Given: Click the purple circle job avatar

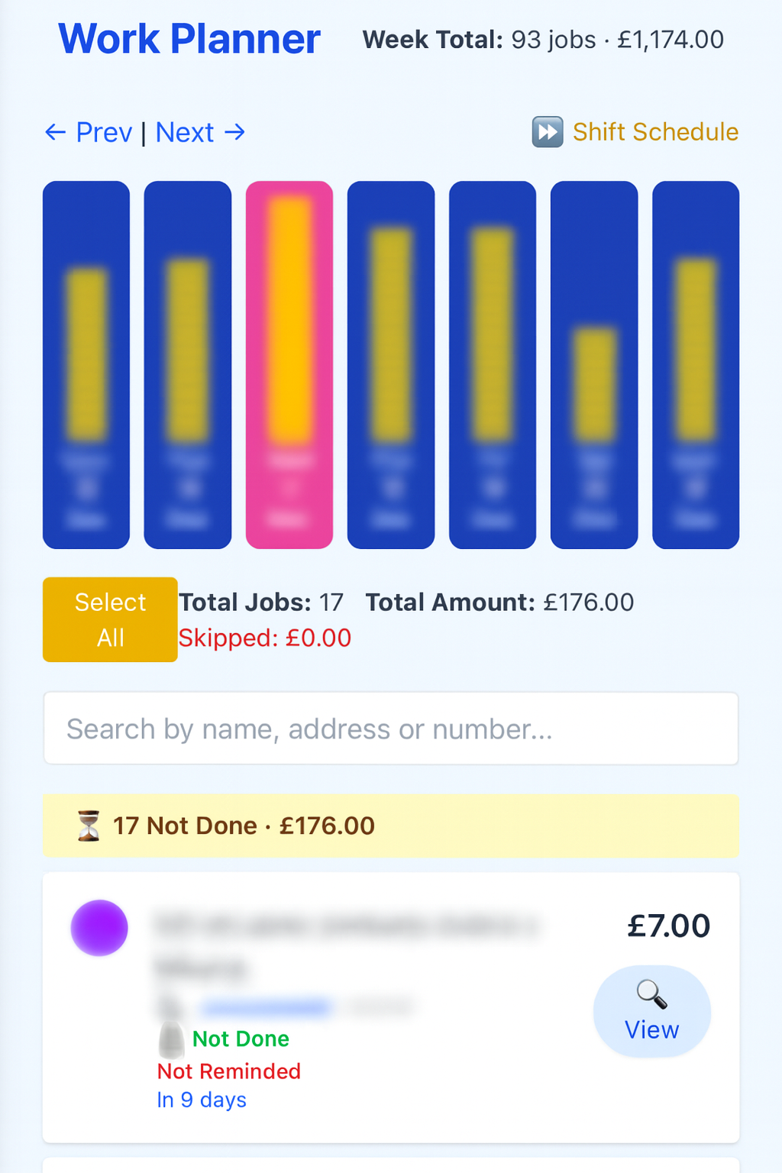Looking at the screenshot, I should (x=99, y=928).
